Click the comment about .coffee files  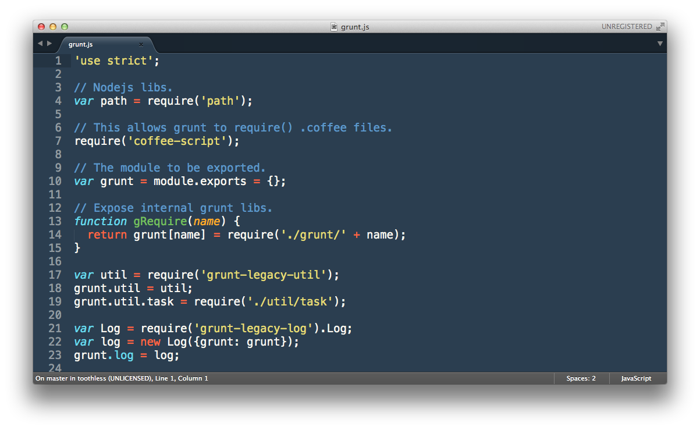pyautogui.click(x=233, y=127)
